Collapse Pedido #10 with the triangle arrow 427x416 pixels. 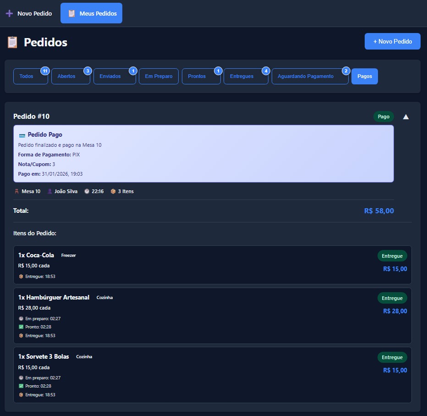point(406,116)
